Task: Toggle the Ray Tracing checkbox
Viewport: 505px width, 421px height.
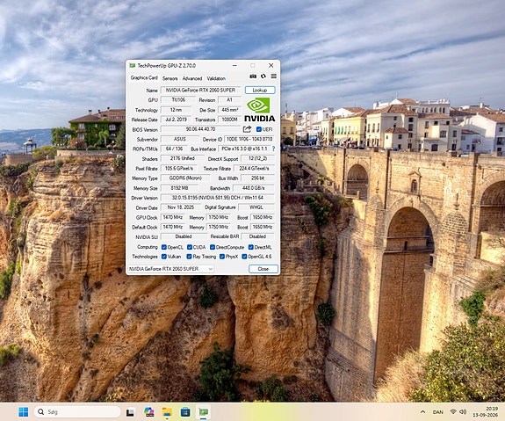Action: (189, 257)
